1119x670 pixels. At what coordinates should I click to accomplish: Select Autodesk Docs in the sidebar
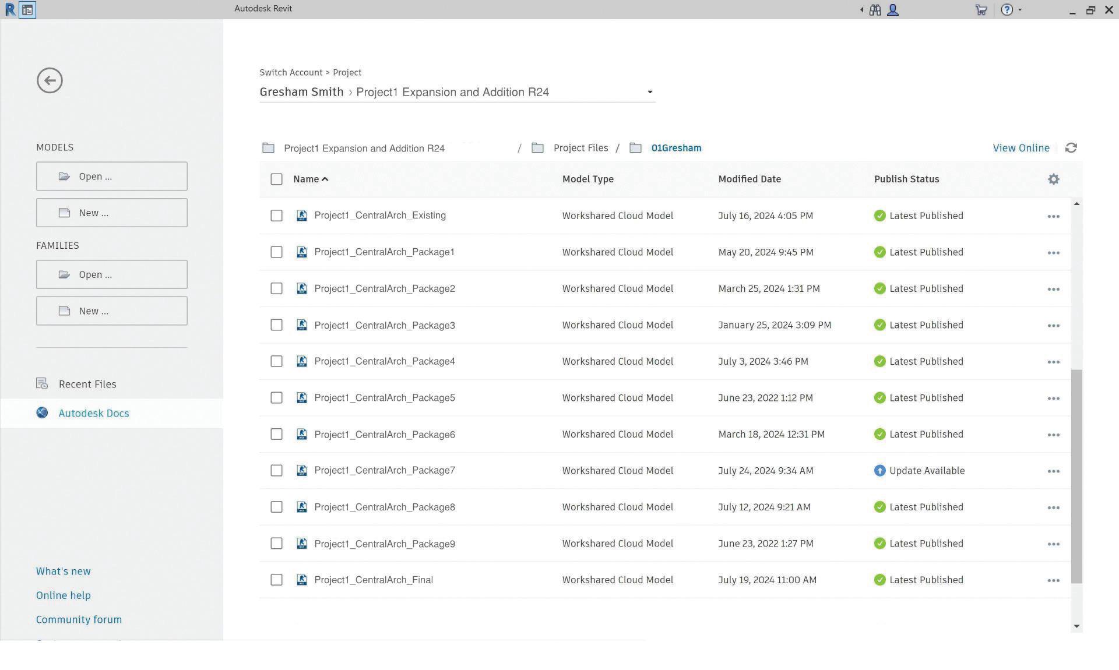[93, 413]
